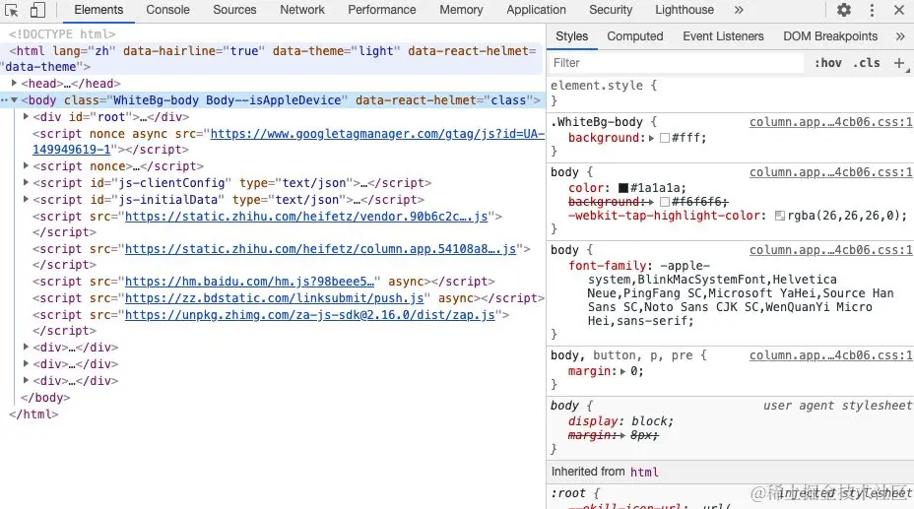Select the html lang="zh" element line

[x=271, y=59]
